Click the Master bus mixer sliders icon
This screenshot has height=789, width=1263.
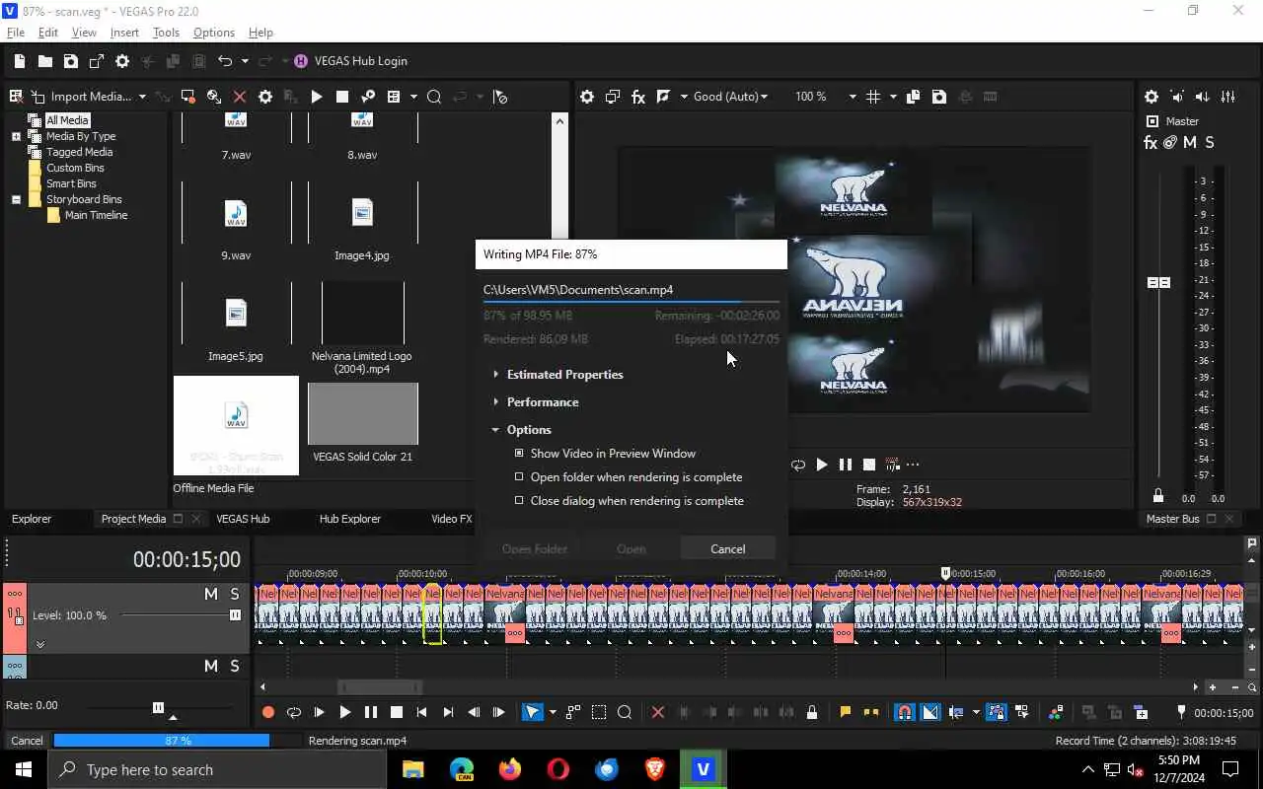click(1228, 97)
